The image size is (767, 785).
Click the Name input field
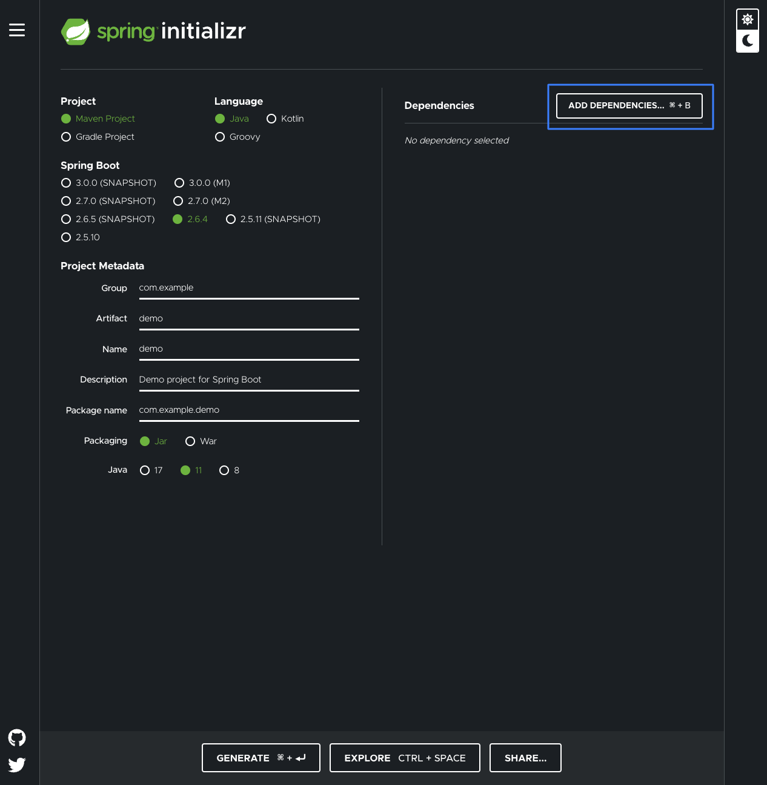249,349
